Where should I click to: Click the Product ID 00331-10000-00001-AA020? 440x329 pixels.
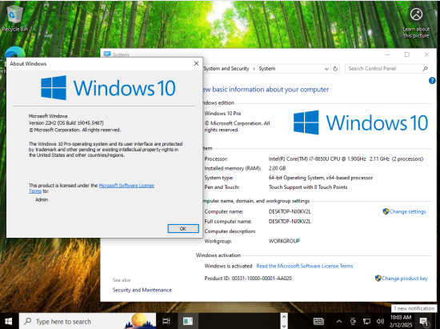click(x=248, y=279)
